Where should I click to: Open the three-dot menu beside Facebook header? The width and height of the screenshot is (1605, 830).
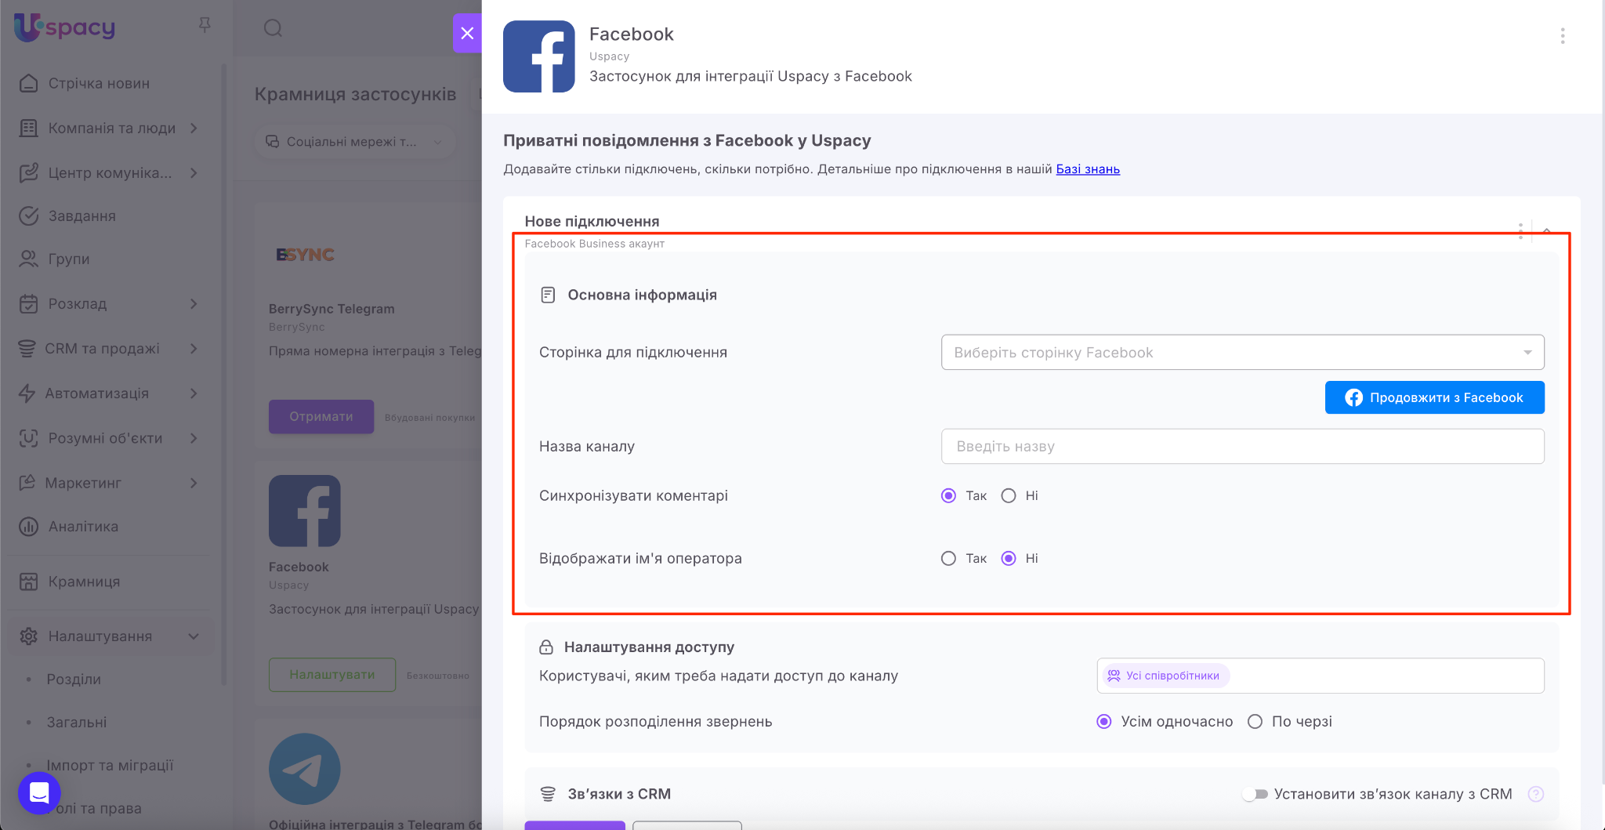(x=1562, y=36)
